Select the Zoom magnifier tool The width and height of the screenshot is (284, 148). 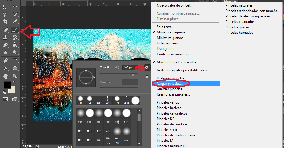point(15,76)
